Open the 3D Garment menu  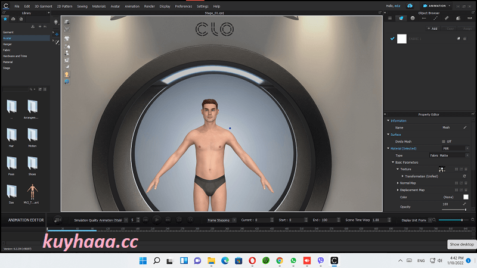point(43,6)
